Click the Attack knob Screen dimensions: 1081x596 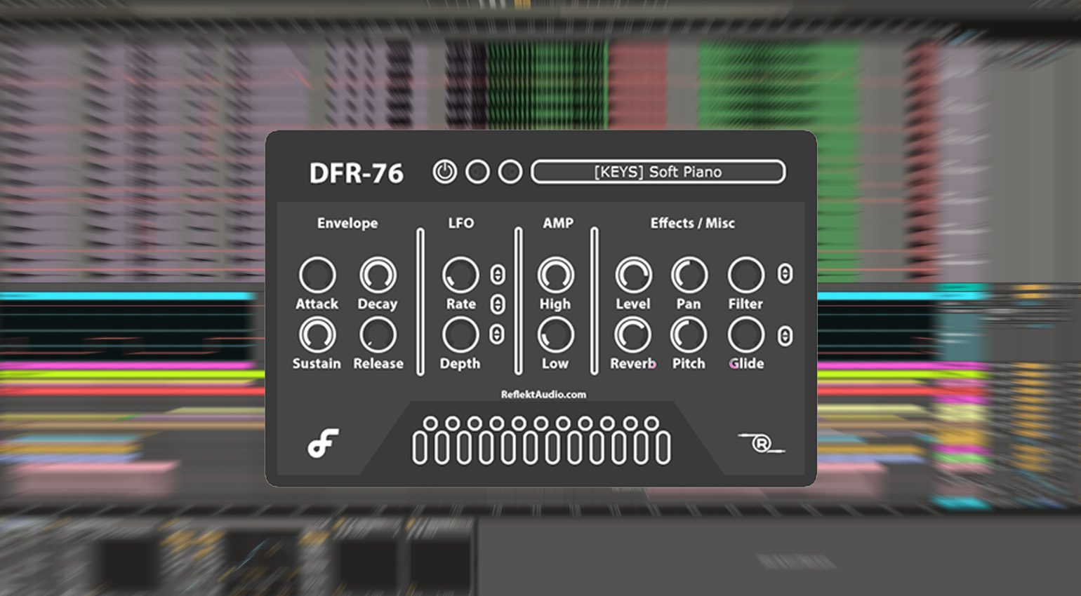[317, 274]
